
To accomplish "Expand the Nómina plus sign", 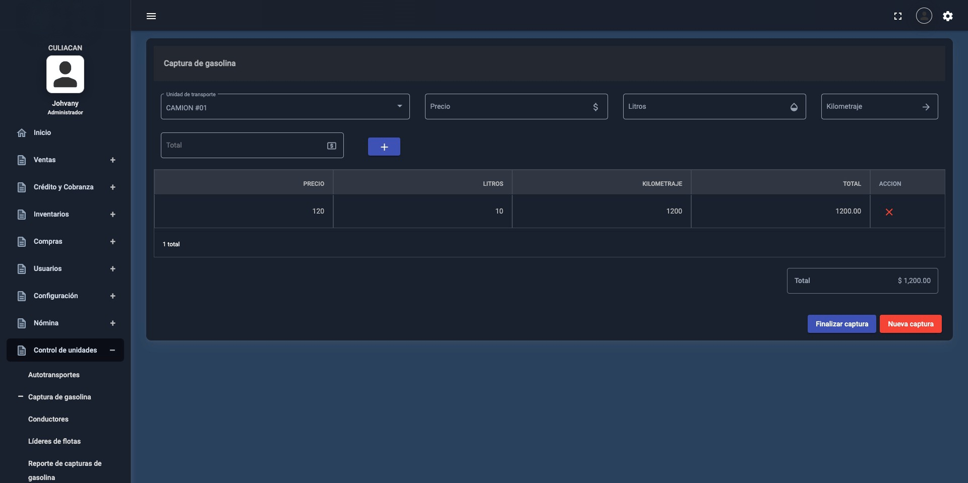I will [113, 323].
